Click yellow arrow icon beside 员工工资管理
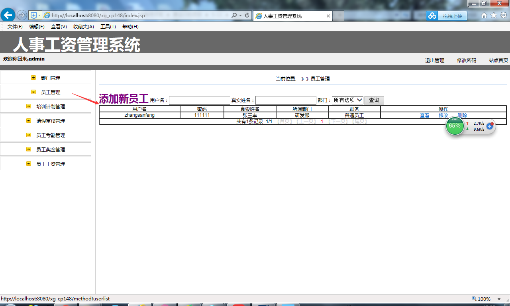The height and width of the screenshot is (306, 510). point(29,164)
